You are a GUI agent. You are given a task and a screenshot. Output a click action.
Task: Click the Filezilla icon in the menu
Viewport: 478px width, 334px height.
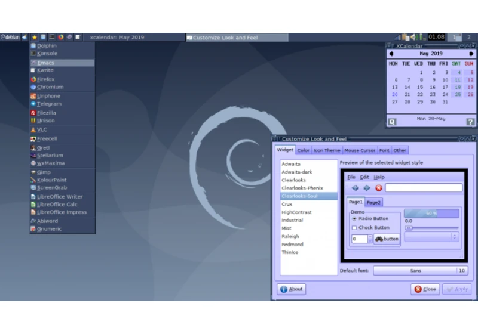pyautogui.click(x=33, y=113)
